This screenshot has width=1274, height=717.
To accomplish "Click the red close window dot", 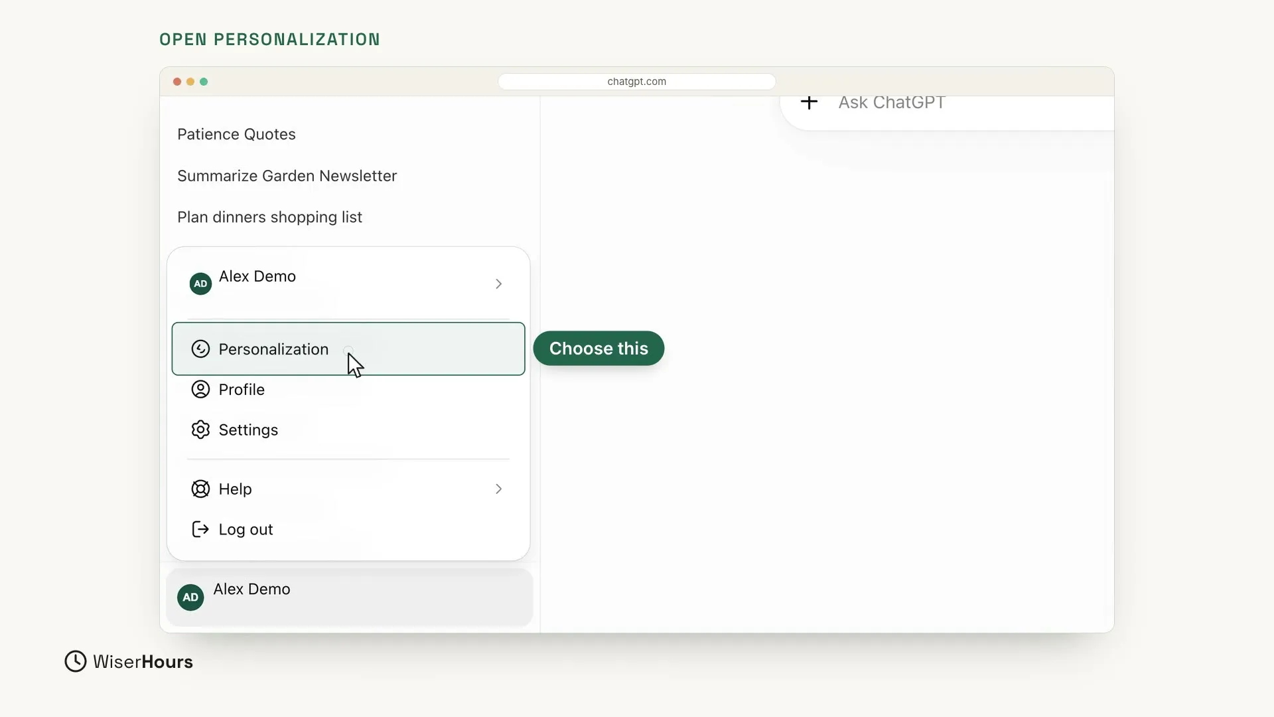I will [x=177, y=82].
